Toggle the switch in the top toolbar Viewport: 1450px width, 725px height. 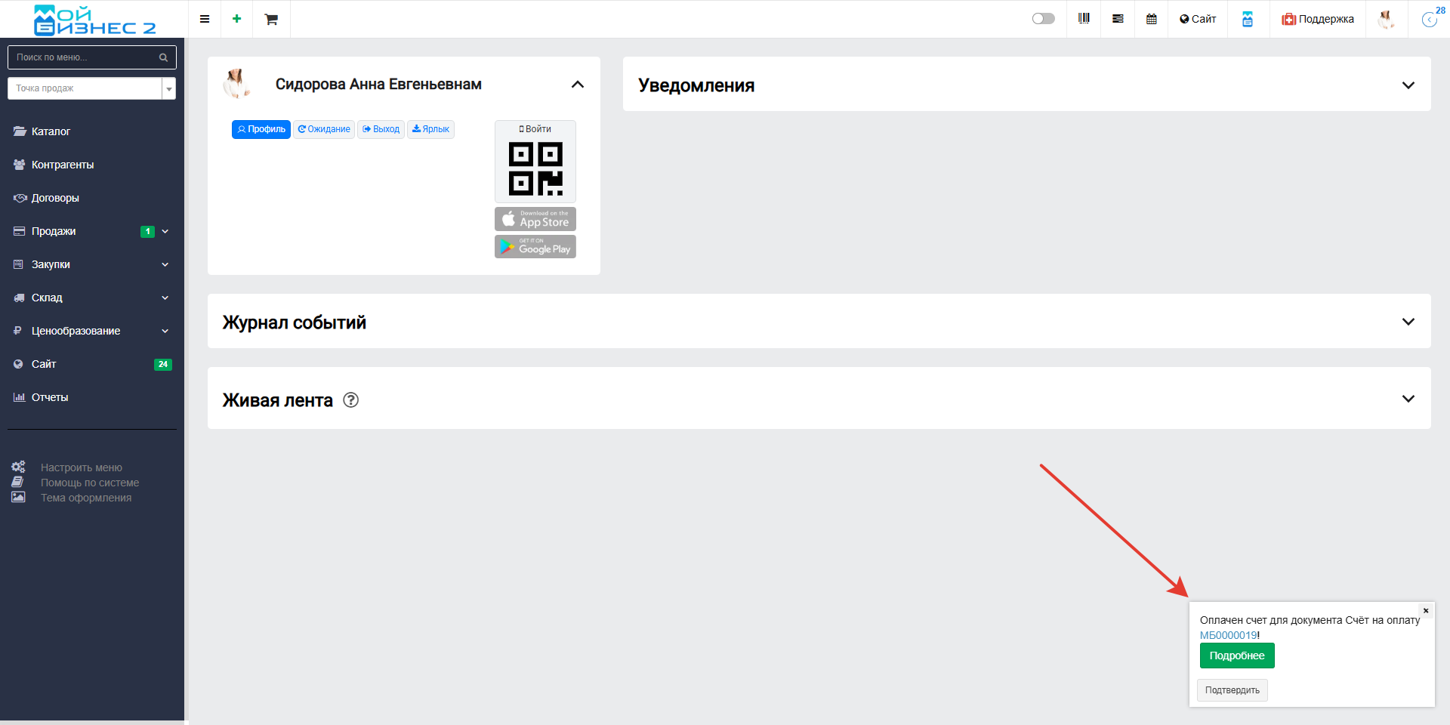click(1043, 19)
